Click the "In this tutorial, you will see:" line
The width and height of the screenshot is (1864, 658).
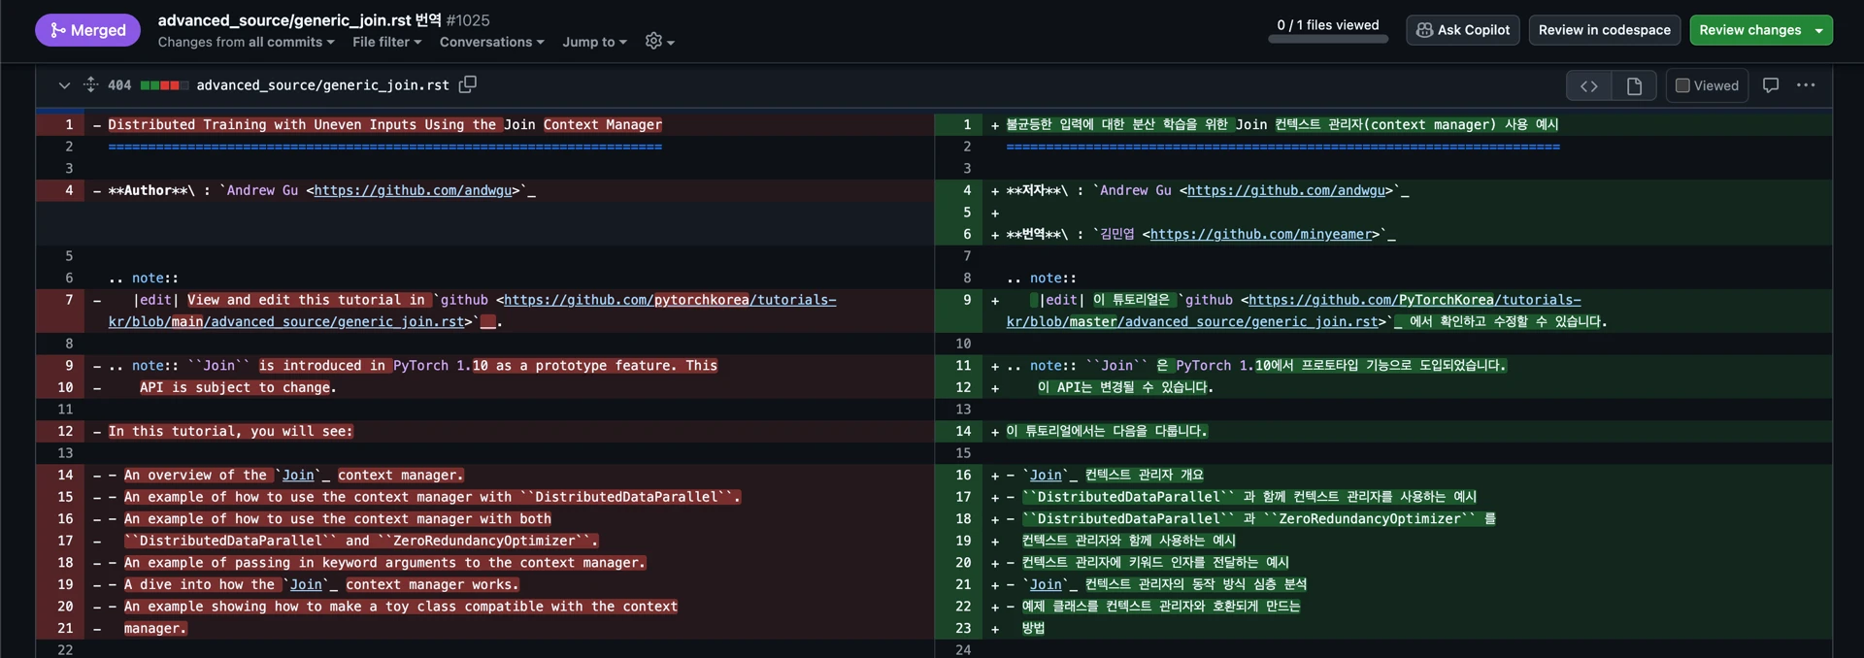pyautogui.click(x=230, y=432)
